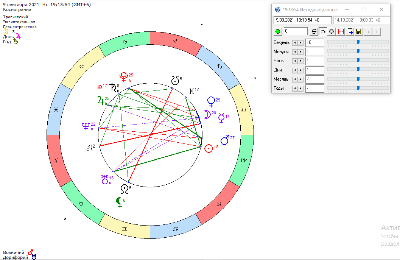Viewport: 400px width, 260px height.
Task: Click the green Jupiter glyph in chart
Action: pos(101,100)
